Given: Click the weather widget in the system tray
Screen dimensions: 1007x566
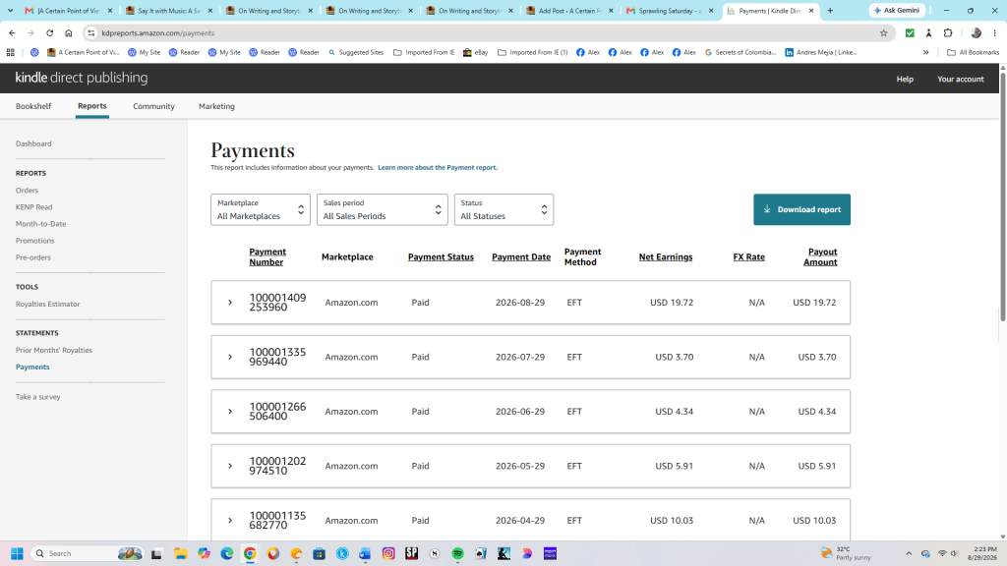Looking at the screenshot, I should click(x=847, y=553).
